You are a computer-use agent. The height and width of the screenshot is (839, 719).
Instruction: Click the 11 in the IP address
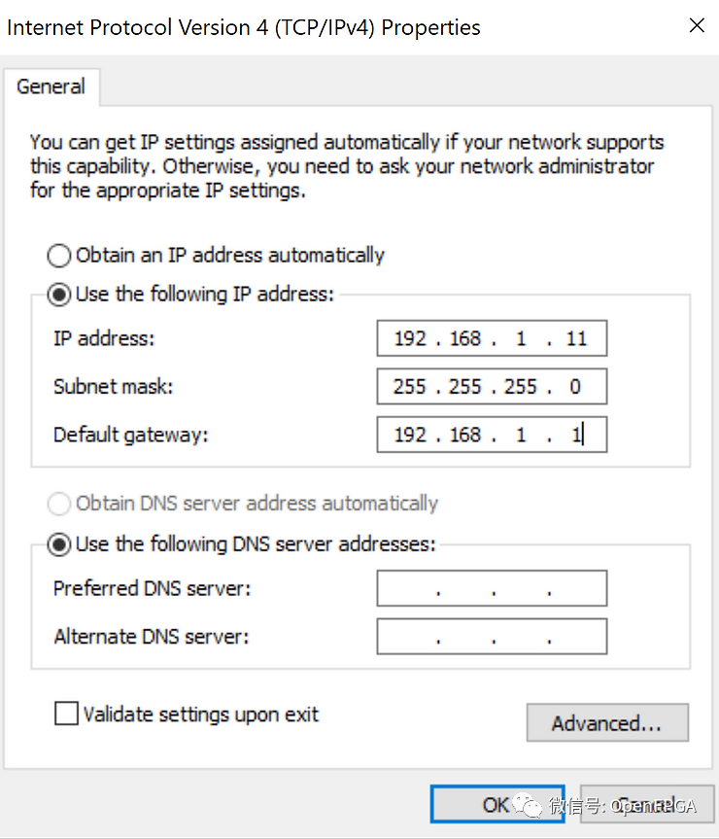[x=574, y=337]
